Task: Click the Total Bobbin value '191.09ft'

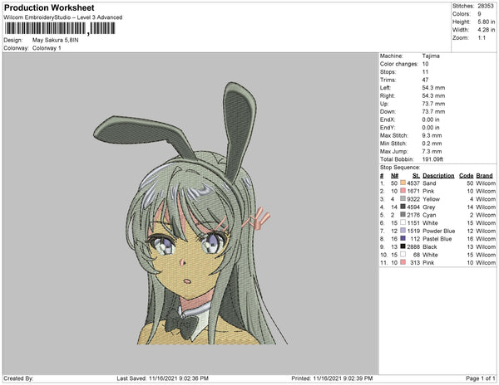Action: pos(432,159)
